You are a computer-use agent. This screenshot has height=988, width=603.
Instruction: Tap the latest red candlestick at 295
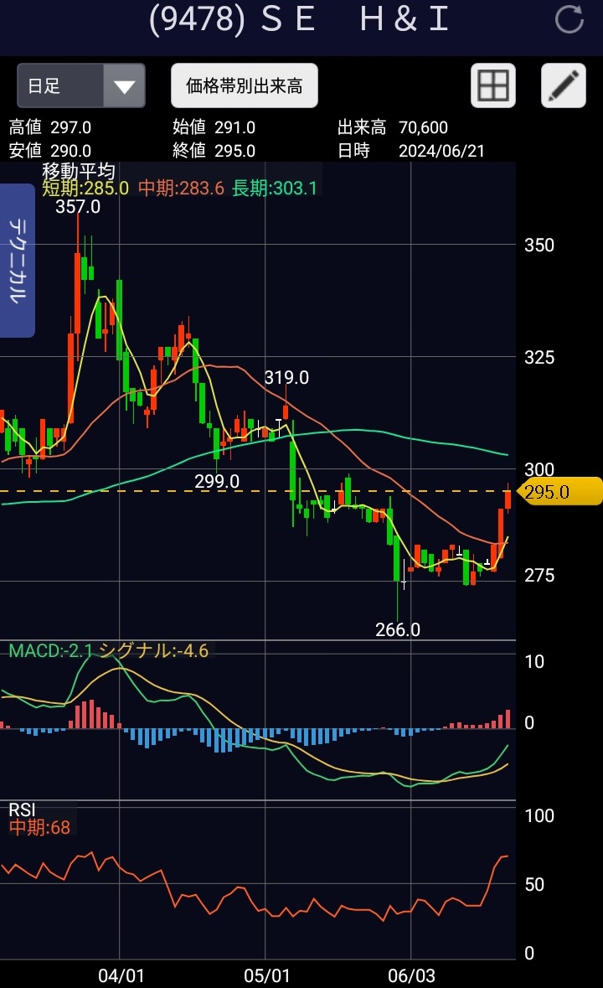tap(508, 499)
